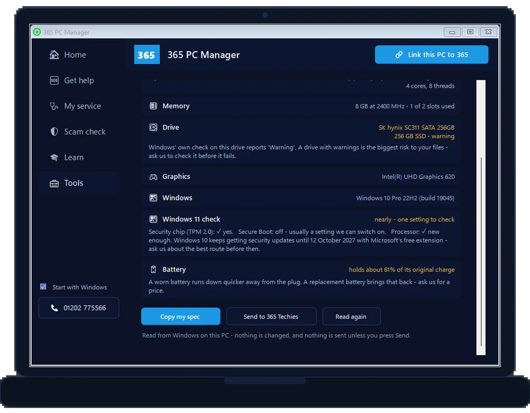Maximize the 365 PC Manager window
The height and width of the screenshot is (413, 530).
click(x=470, y=32)
